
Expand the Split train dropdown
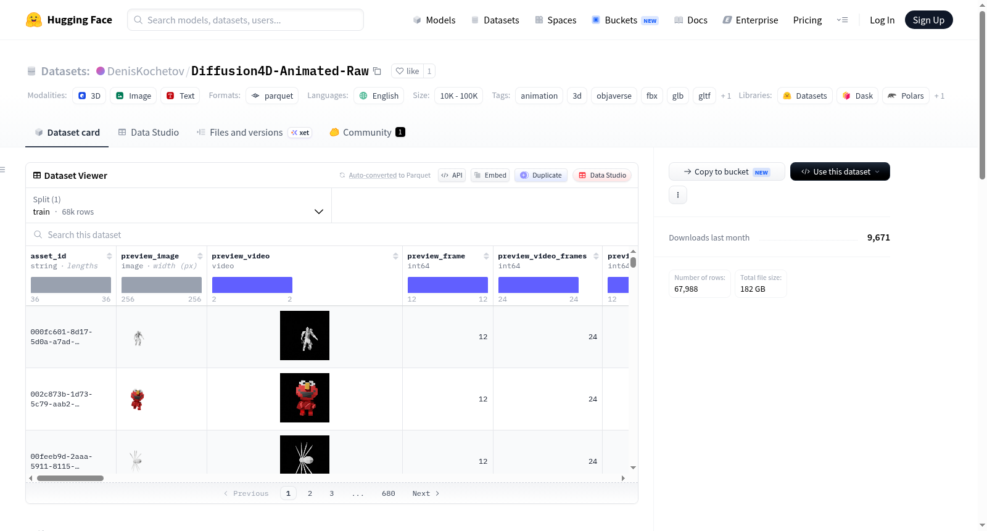point(179,205)
